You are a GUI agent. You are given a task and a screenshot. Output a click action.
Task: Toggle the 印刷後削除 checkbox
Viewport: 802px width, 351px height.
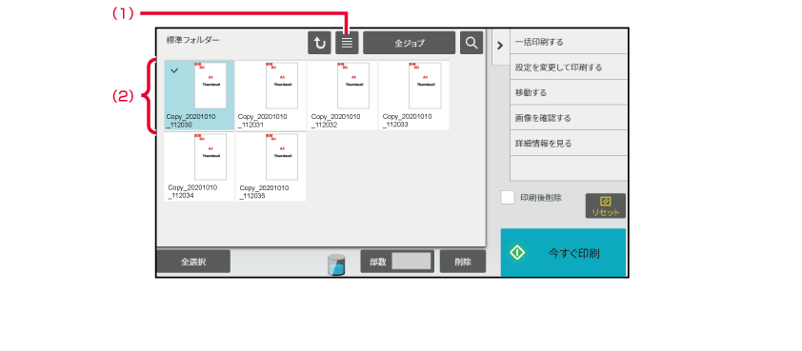point(508,198)
